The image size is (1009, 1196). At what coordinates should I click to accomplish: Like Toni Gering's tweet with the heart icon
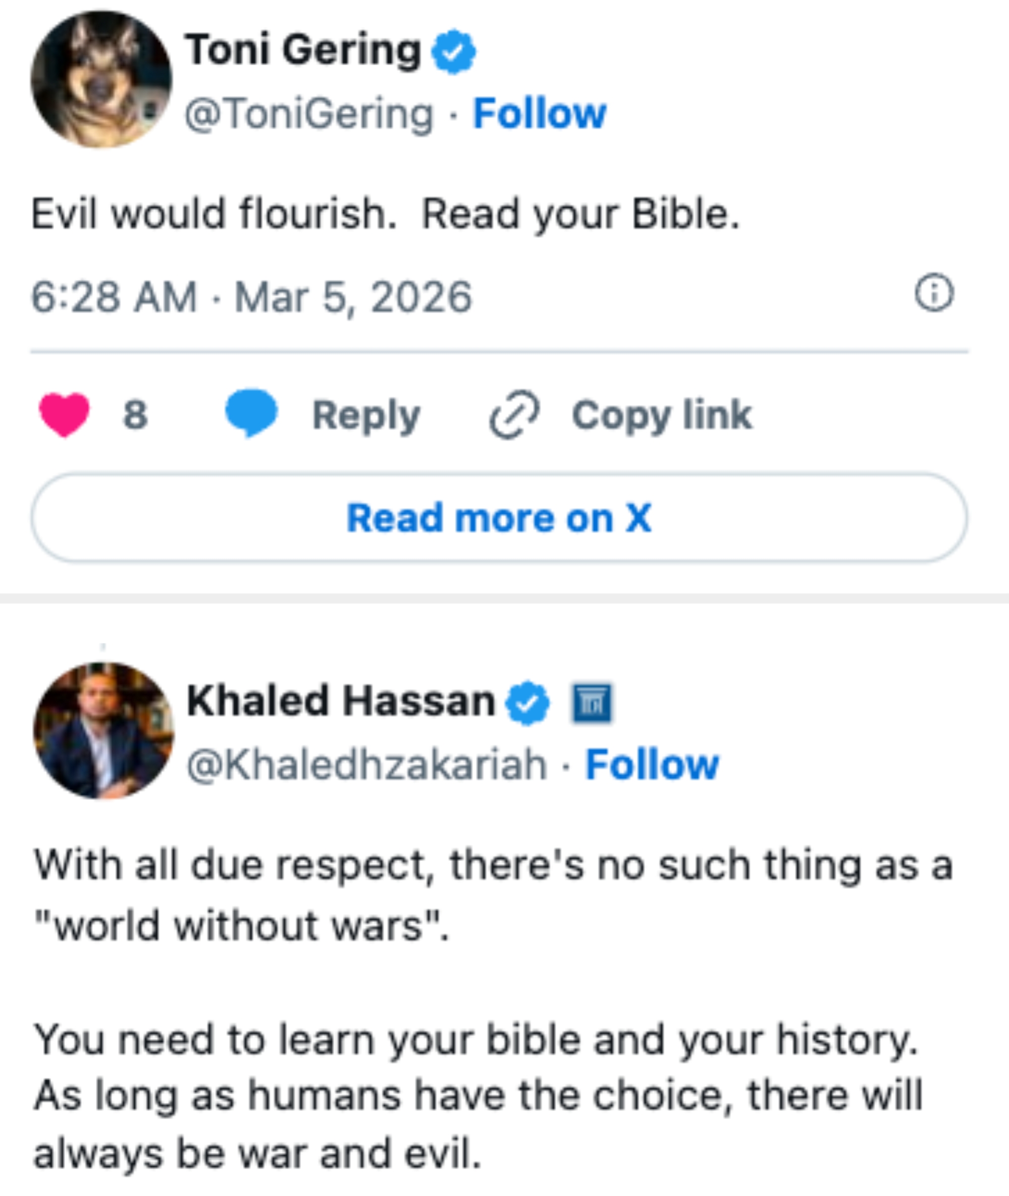(64, 414)
